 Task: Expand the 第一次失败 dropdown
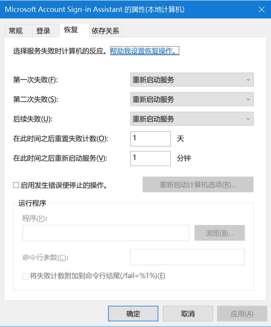[192, 80]
